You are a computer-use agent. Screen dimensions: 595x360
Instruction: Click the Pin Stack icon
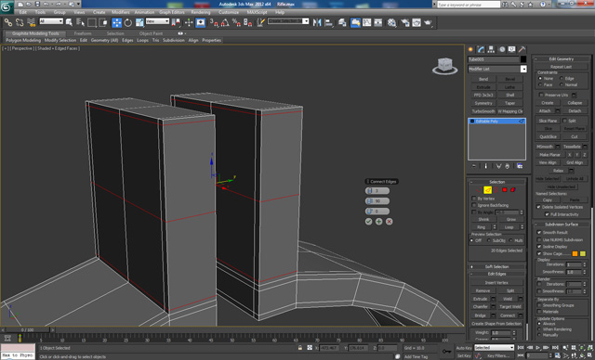coord(474,166)
